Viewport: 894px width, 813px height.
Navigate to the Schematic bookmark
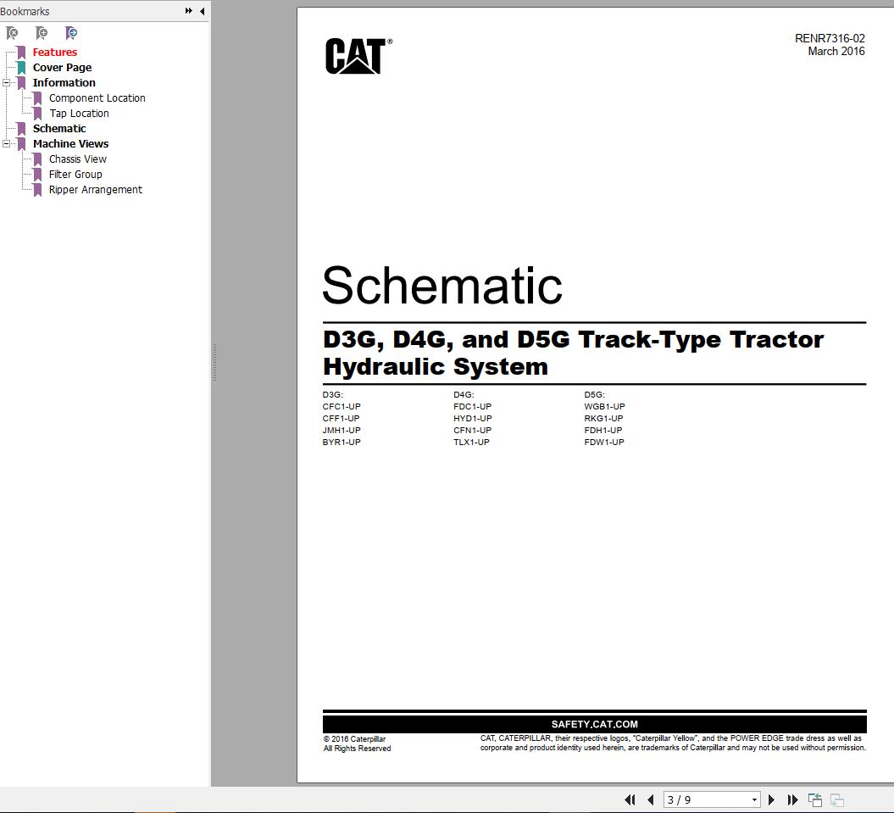[x=59, y=128]
